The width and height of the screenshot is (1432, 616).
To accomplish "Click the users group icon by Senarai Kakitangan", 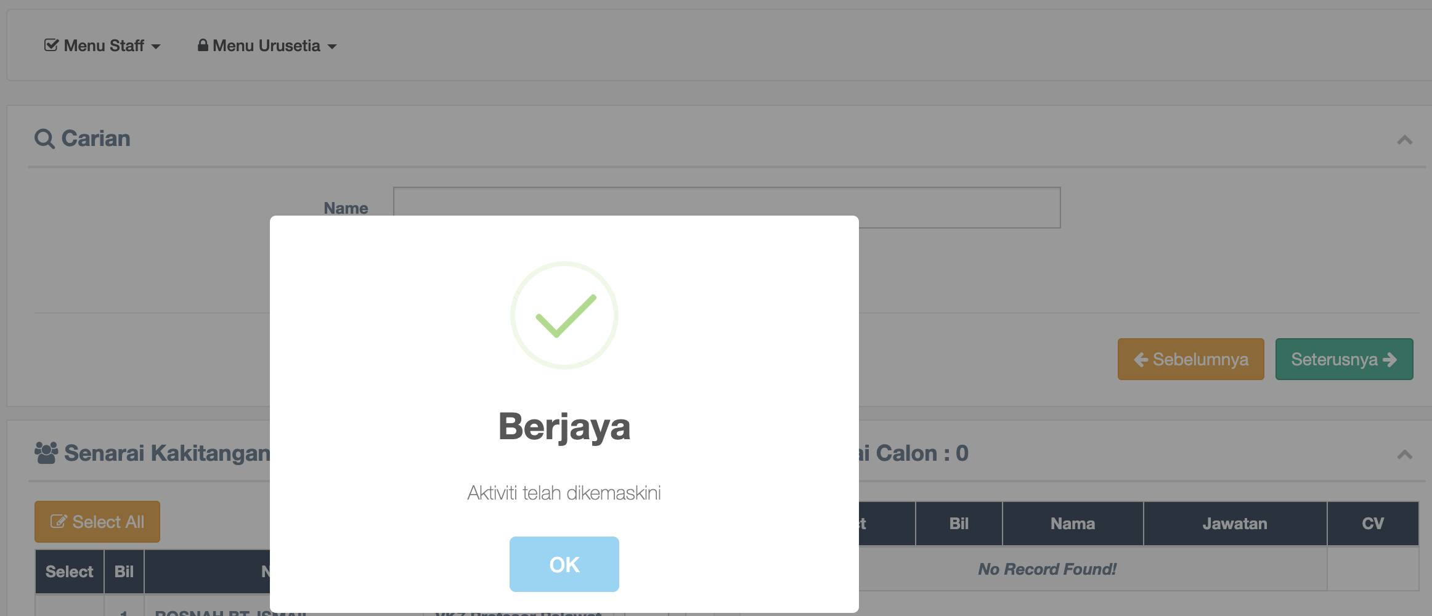I will 46,453.
